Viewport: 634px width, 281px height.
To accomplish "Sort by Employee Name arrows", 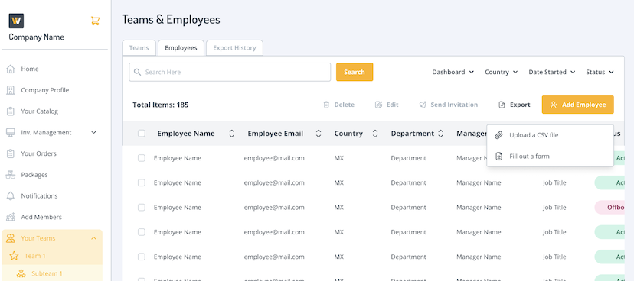I will [232, 134].
